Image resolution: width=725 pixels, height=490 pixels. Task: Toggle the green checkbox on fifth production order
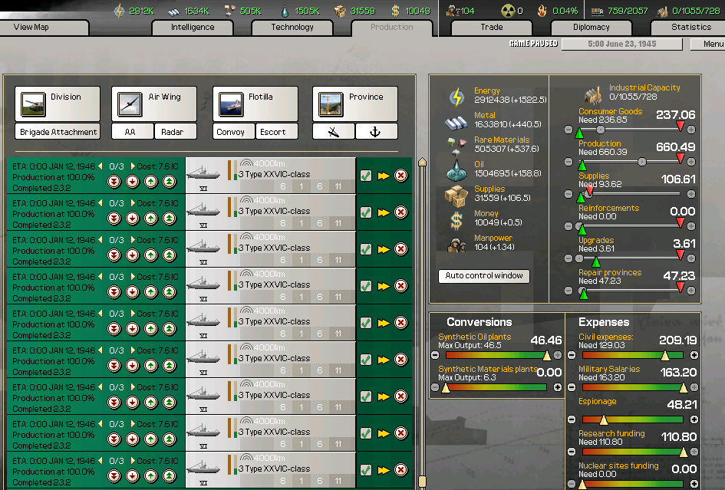(x=366, y=323)
